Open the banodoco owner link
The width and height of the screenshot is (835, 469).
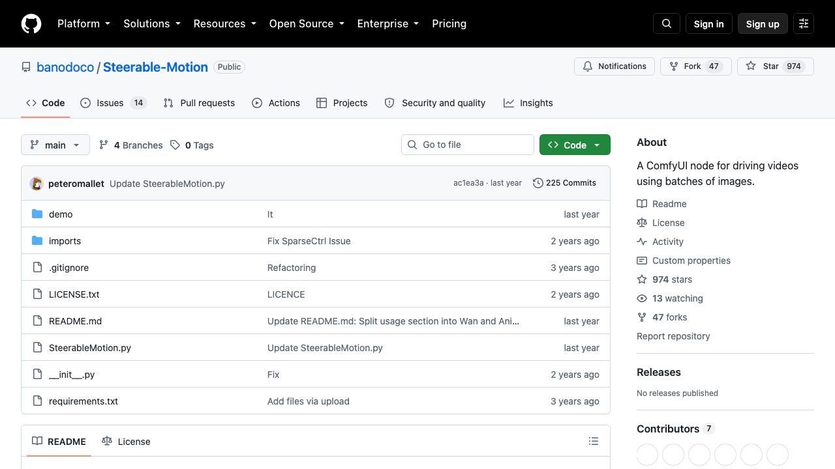coord(65,67)
